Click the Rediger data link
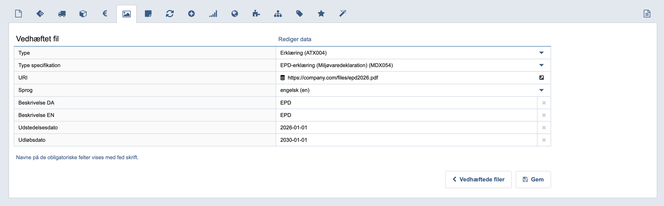 [295, 39]
